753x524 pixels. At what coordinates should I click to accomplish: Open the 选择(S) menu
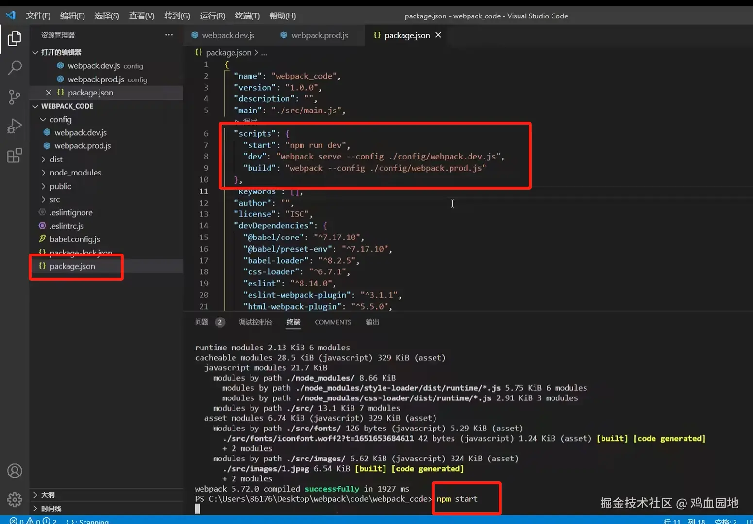(107, 16)
